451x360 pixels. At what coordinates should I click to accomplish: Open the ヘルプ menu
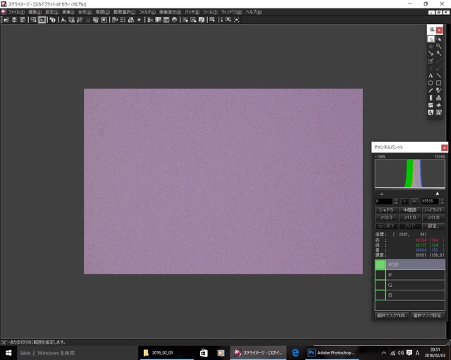254,12
